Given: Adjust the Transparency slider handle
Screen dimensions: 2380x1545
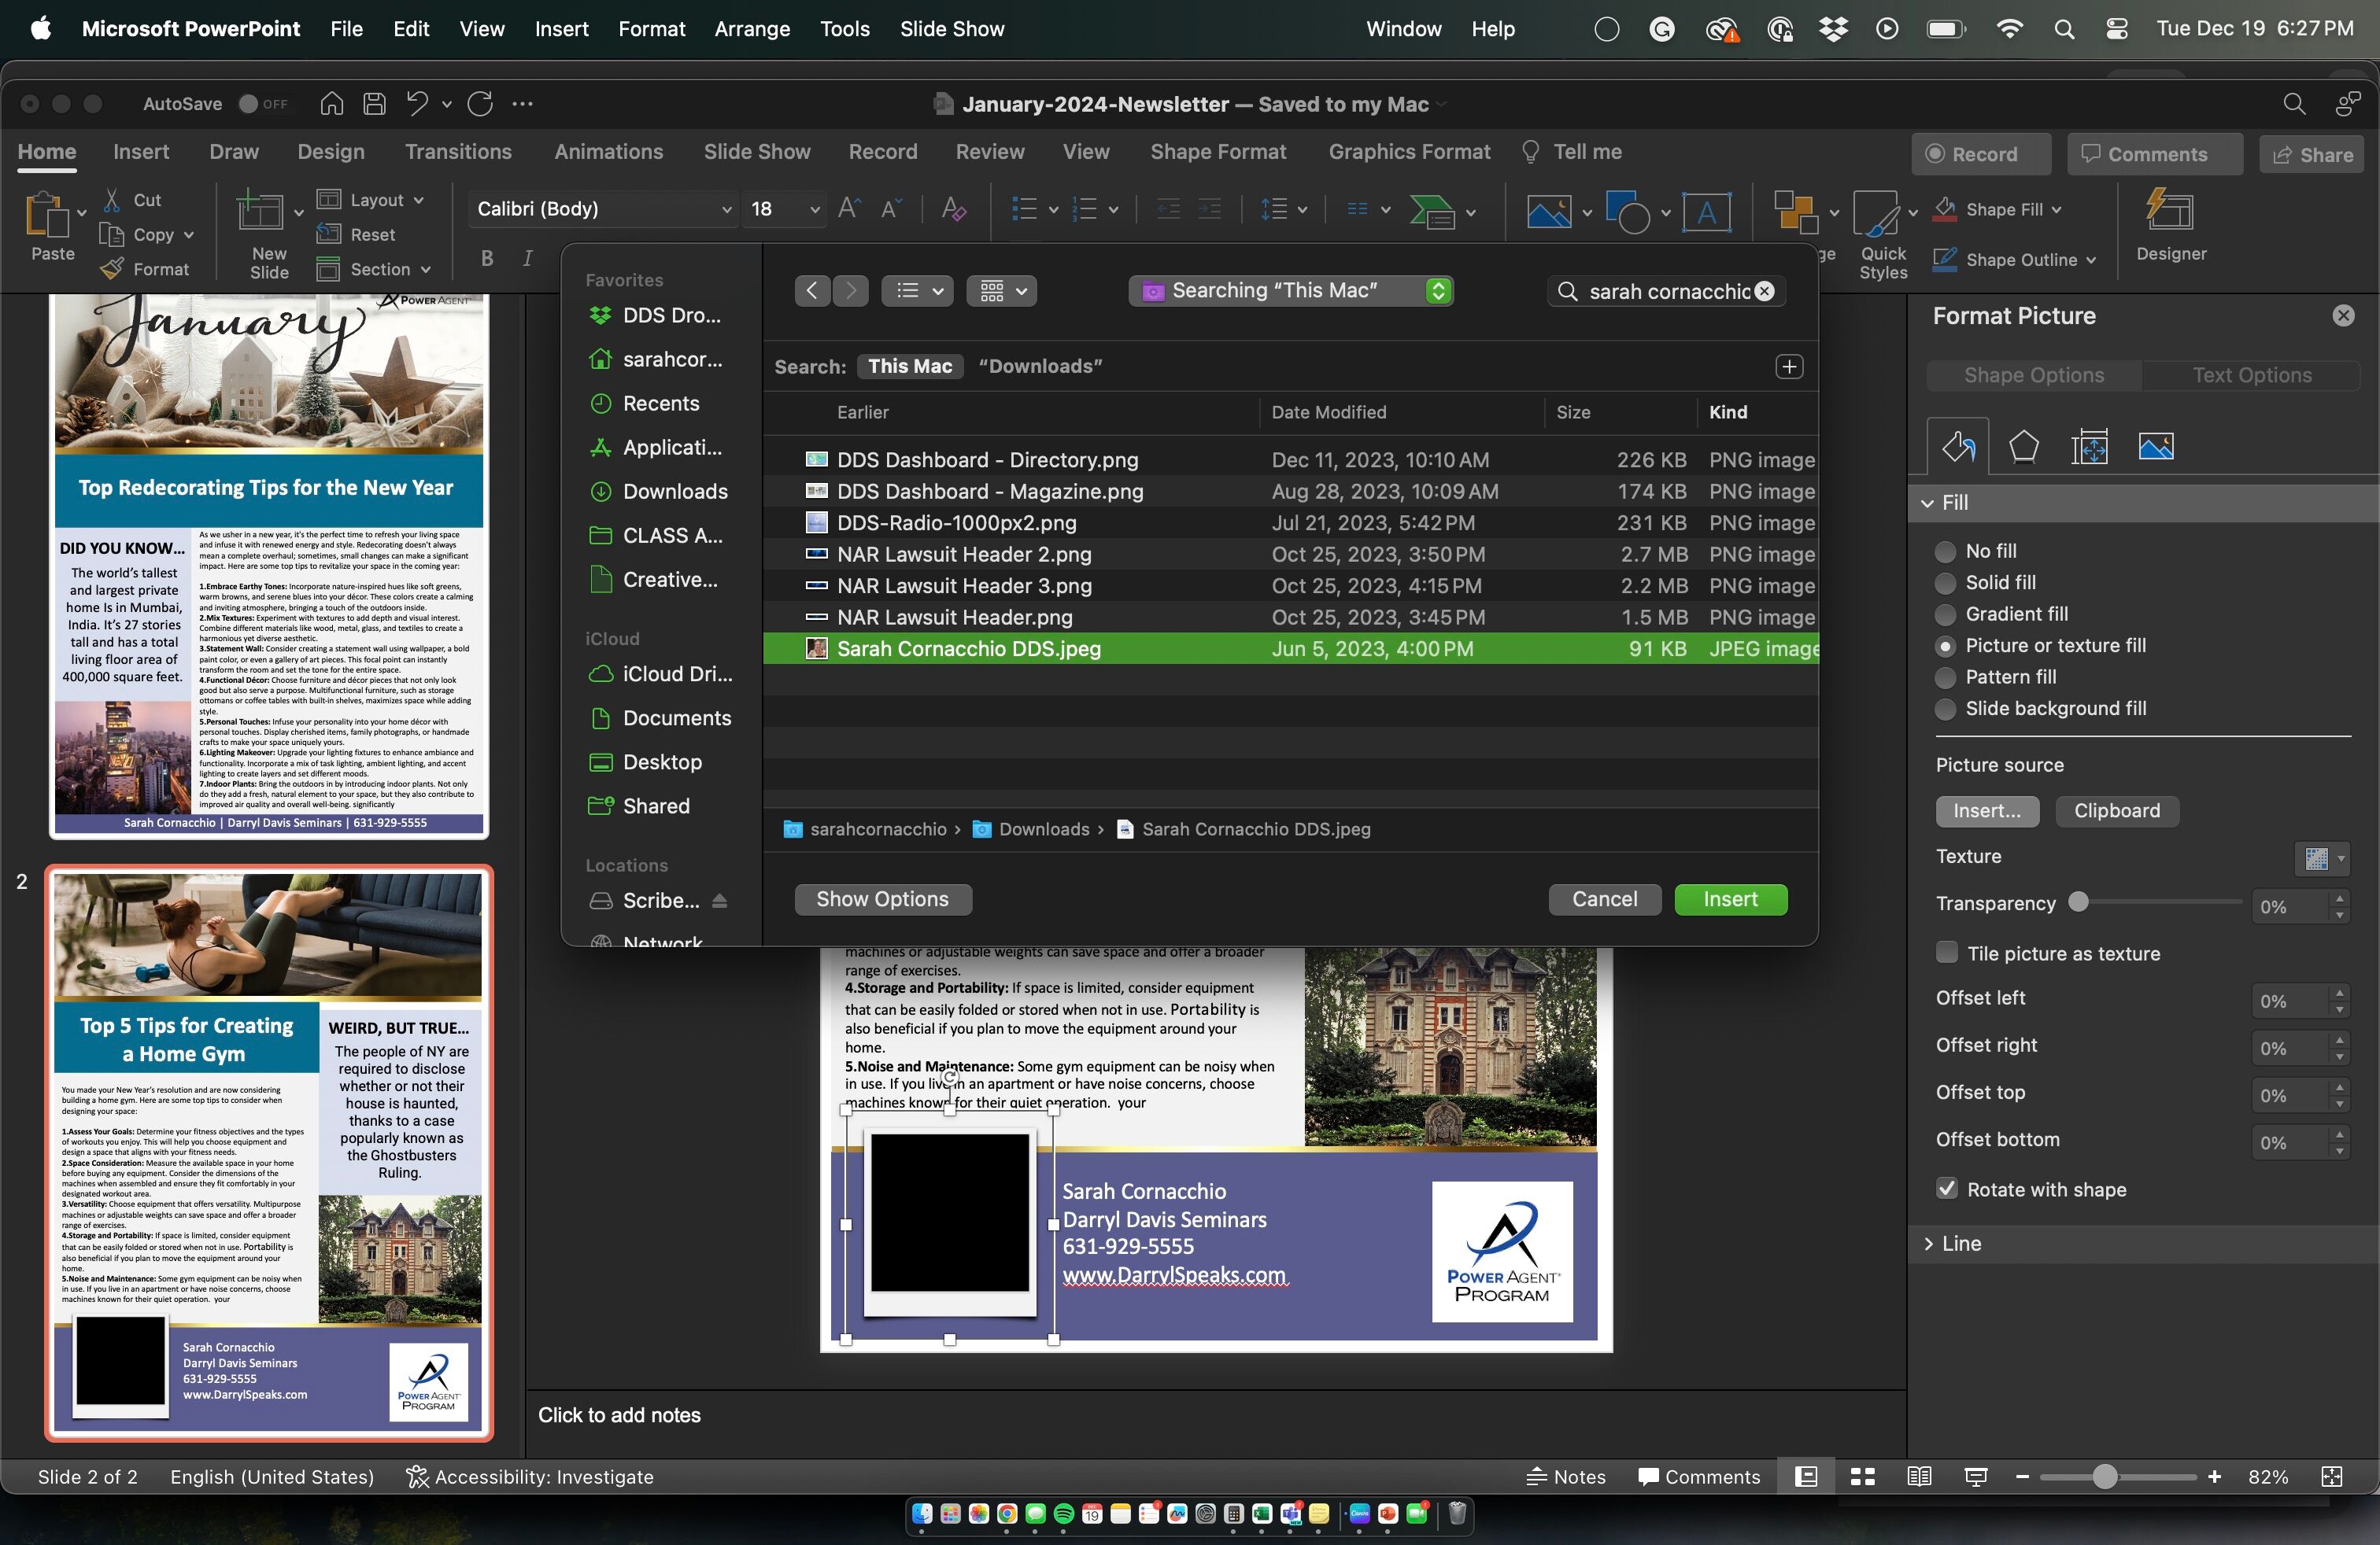Looking at the screenshot, I should (2078, 902).
